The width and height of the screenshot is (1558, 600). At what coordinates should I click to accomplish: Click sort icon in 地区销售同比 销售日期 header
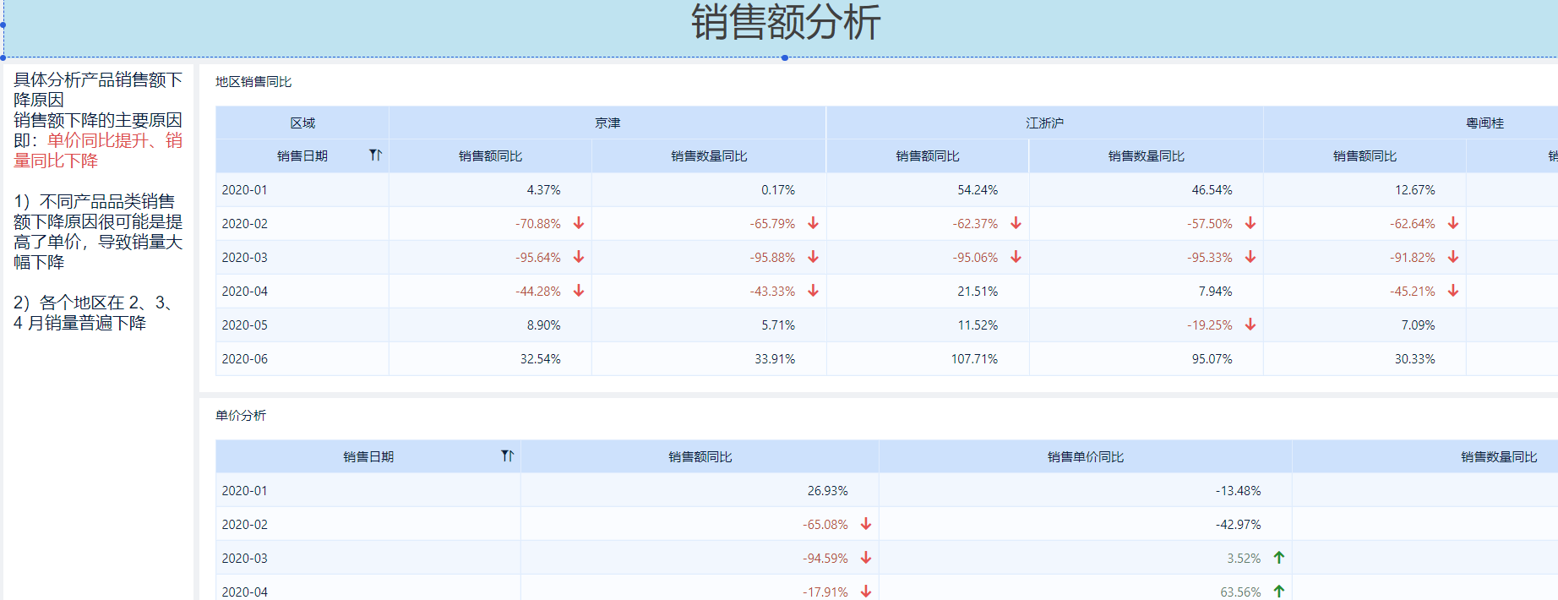click(375, 155)
